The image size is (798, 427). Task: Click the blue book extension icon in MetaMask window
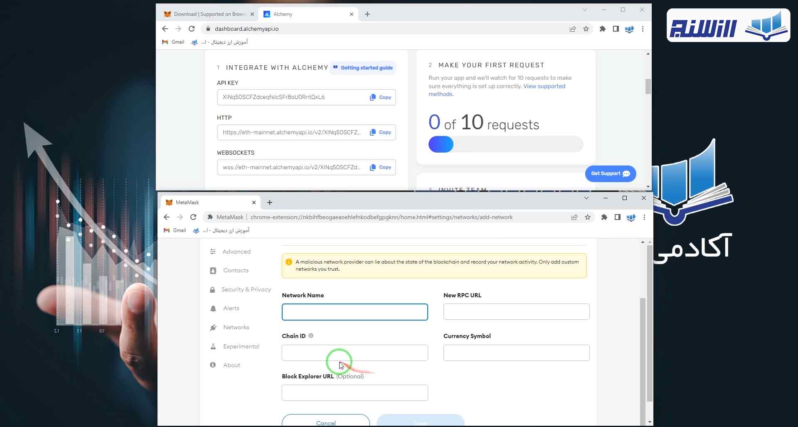(631, 217)
